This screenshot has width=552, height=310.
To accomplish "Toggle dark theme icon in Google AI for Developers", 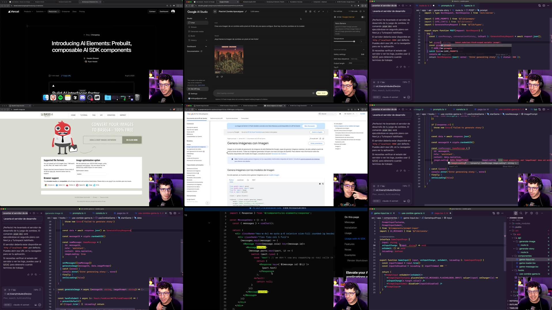I will (340, 114).
